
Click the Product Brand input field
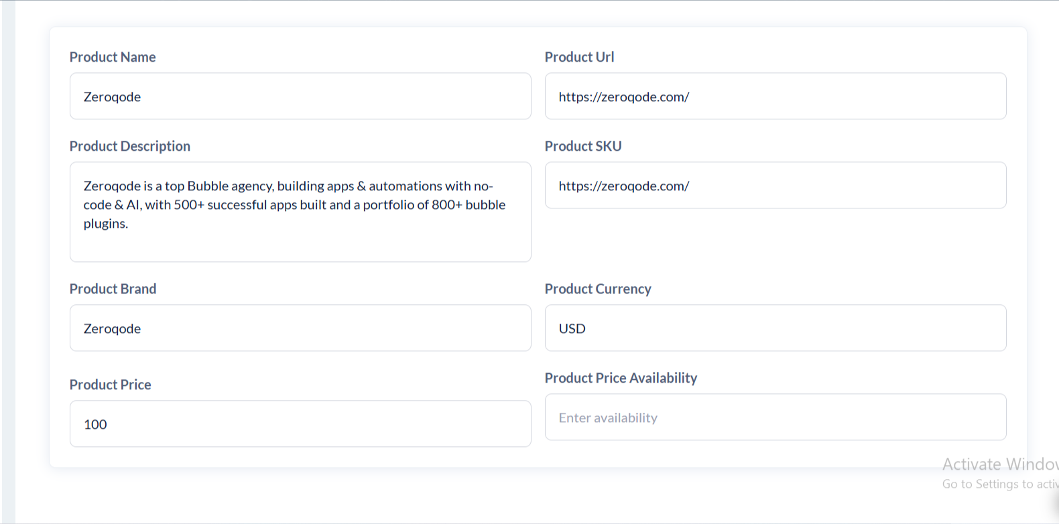pos(300,328)
